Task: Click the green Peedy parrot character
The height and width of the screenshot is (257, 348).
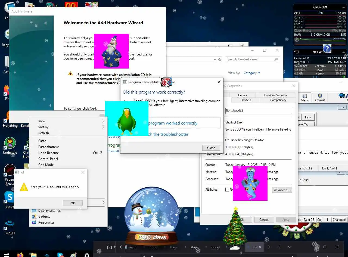Action: [x=126, y=121]
